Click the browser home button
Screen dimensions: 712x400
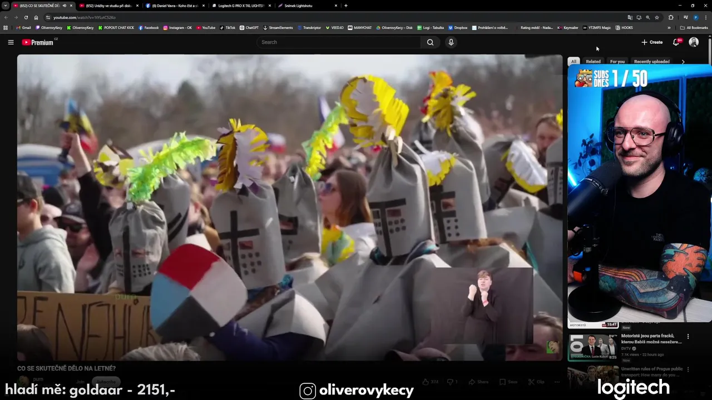point(36,17)
